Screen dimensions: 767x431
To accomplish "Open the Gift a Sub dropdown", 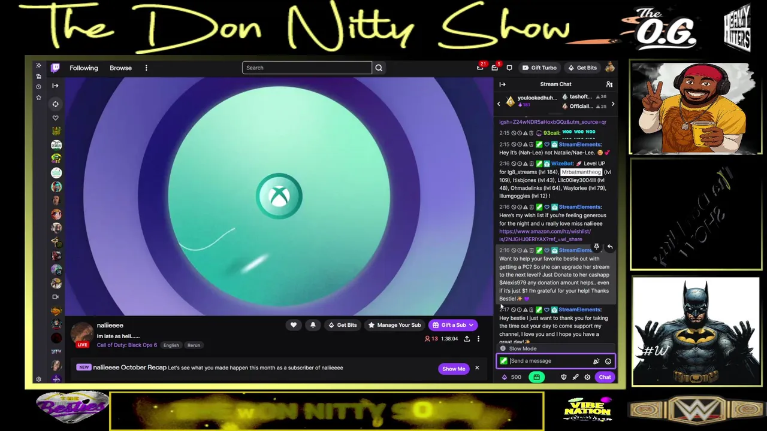I will (x=453, y=325).
